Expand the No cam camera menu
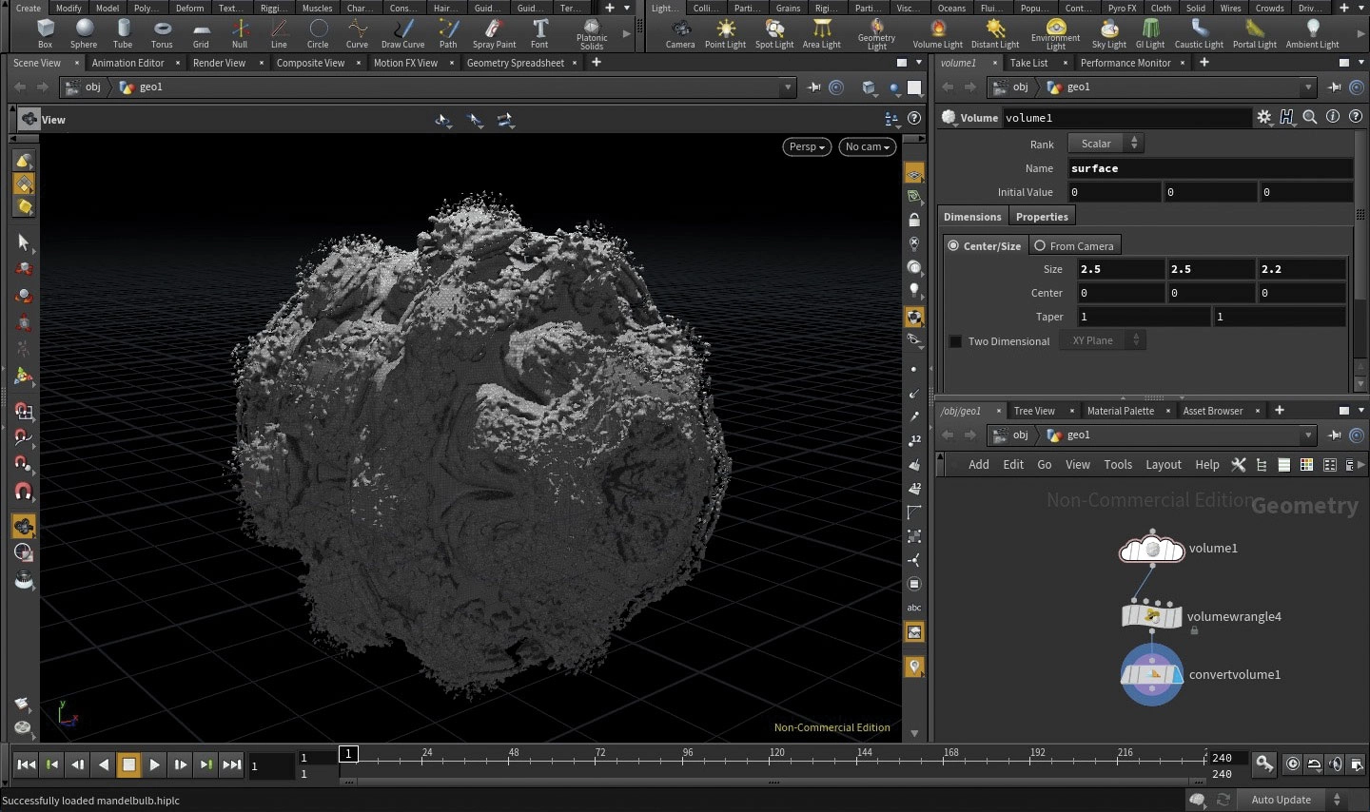This screenshot has width=1370, height=812. point(867,146)
